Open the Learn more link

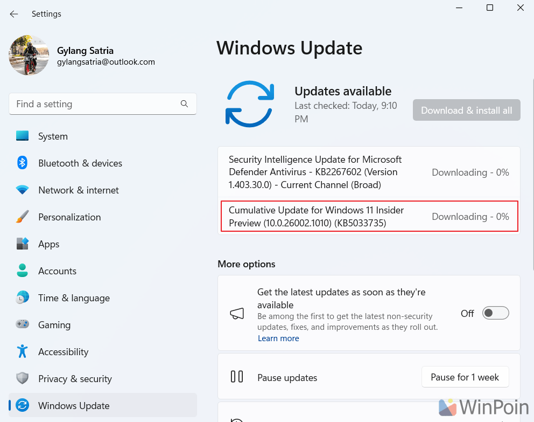pos(278,338)
